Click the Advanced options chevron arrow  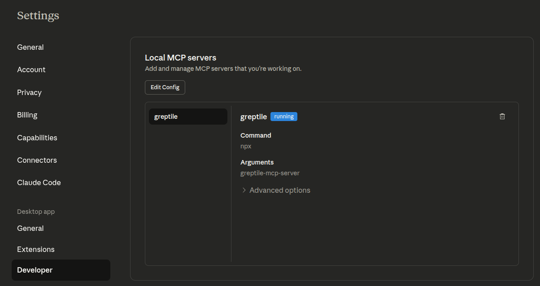coord(244,190)
